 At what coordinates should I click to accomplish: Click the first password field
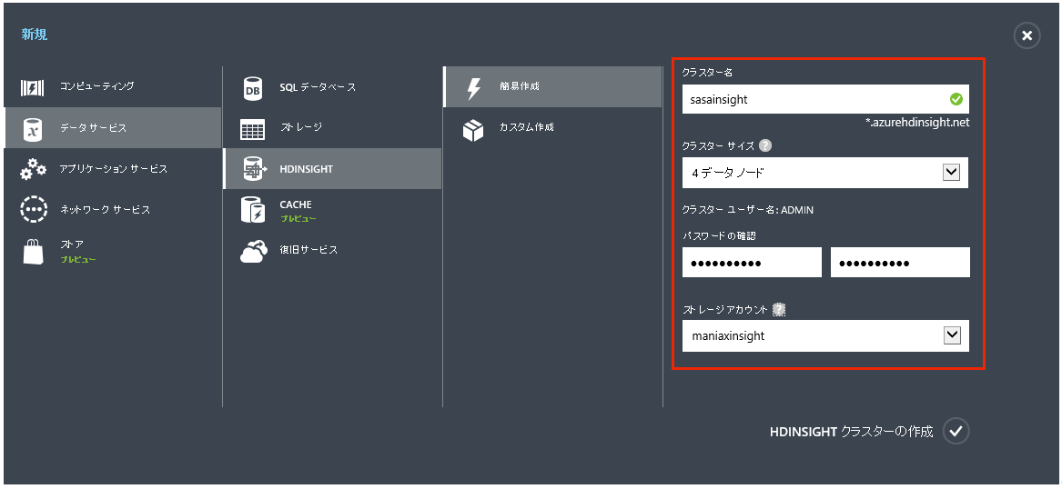(x=752, y=263)
